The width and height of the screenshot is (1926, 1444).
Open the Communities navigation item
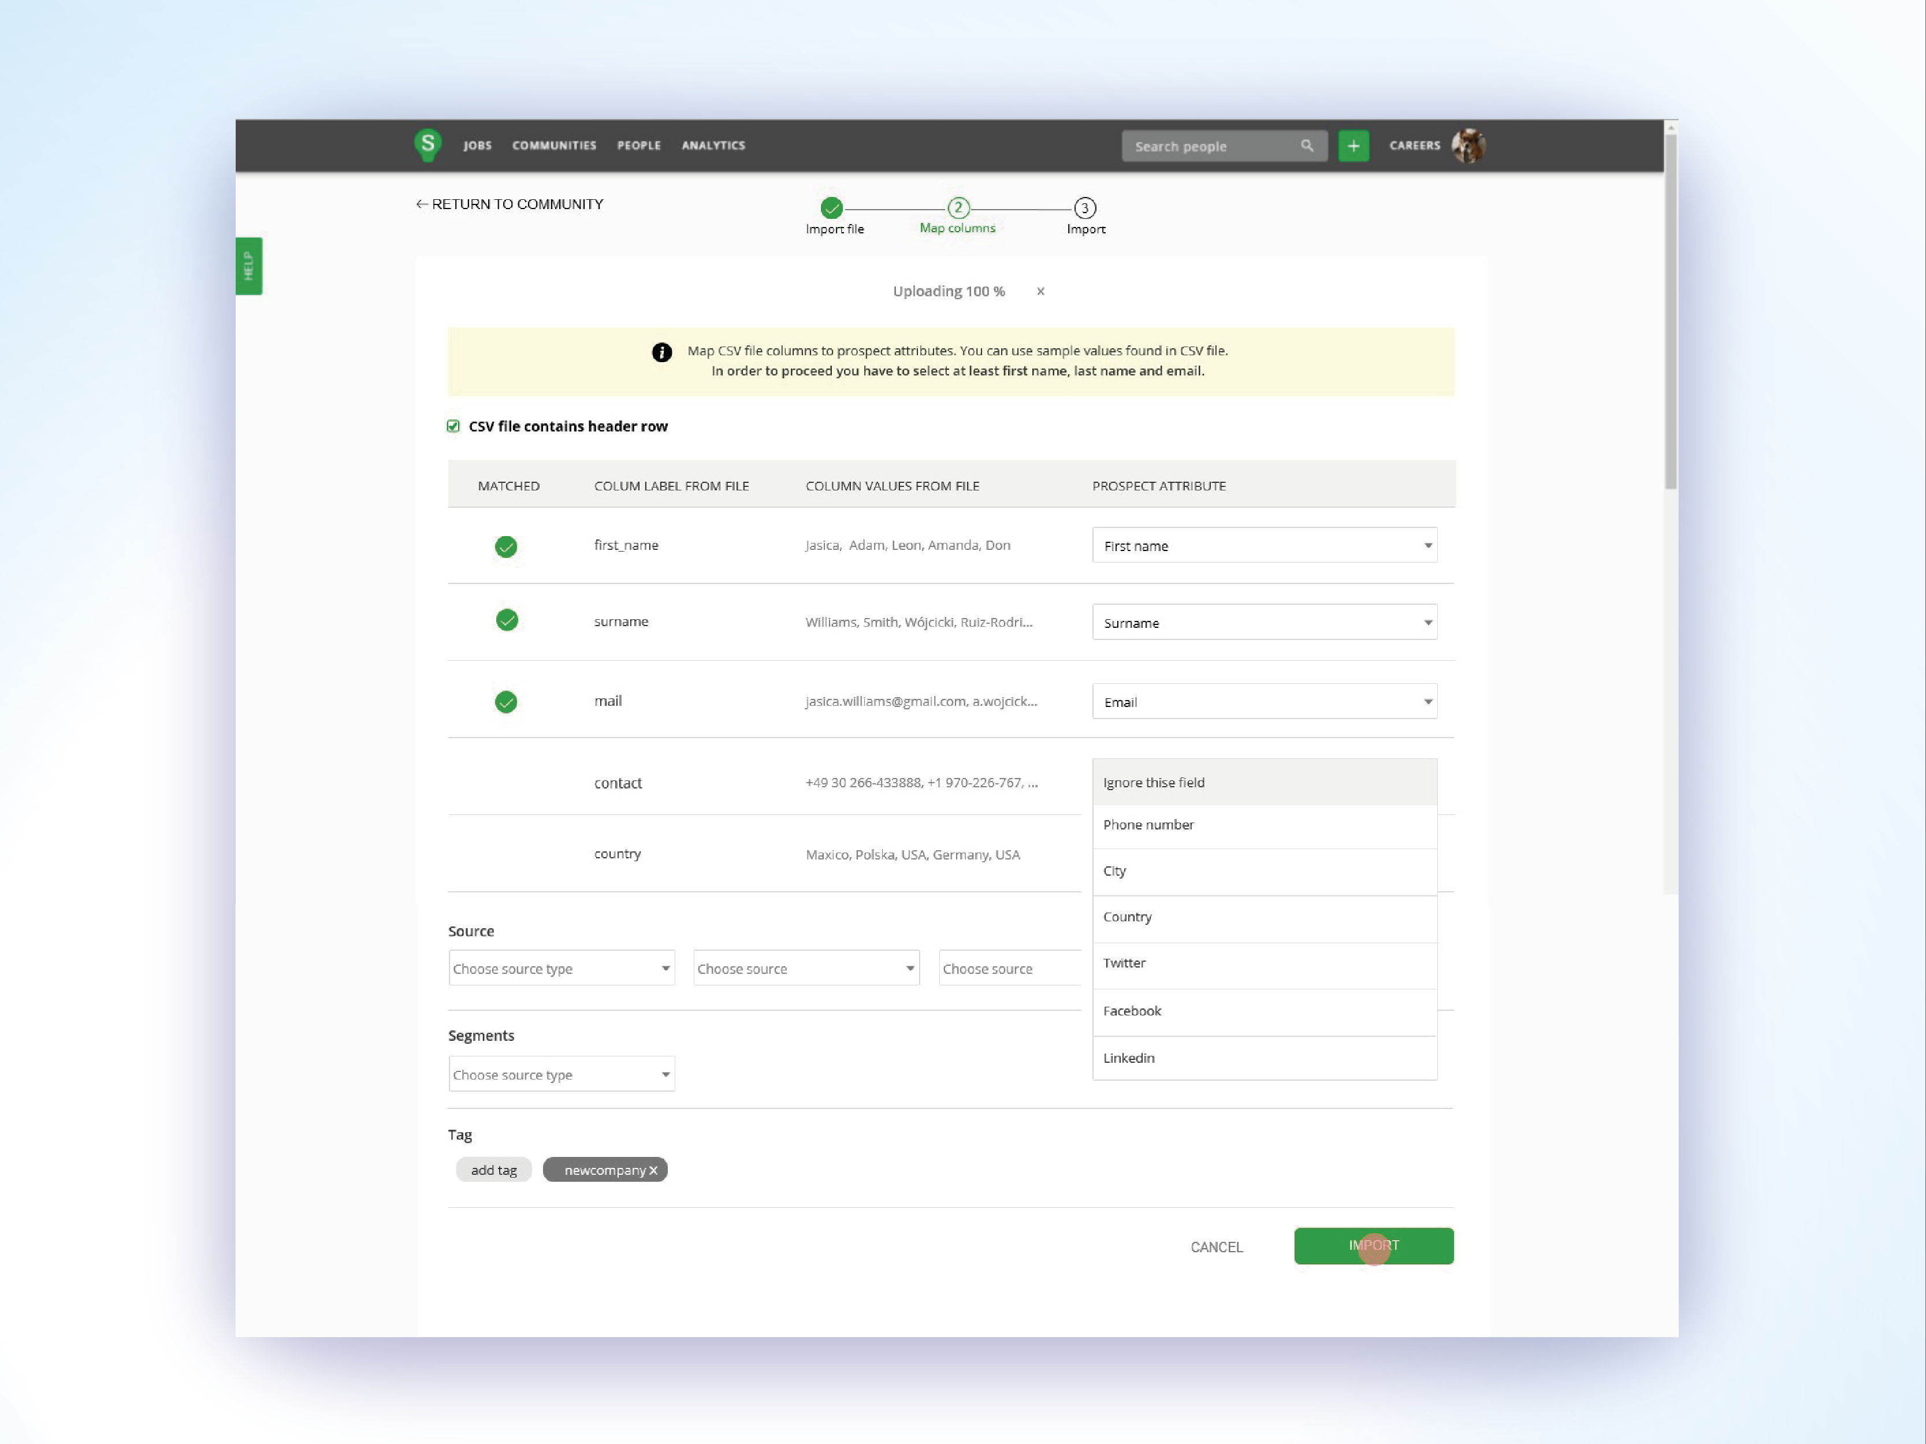click(x=554, y=146)
